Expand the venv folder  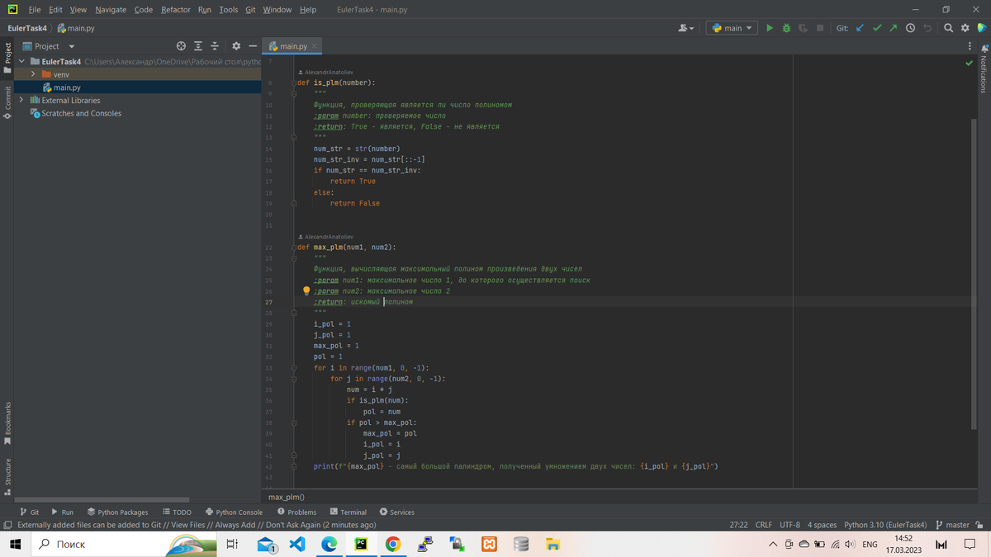tap(33, 74)
